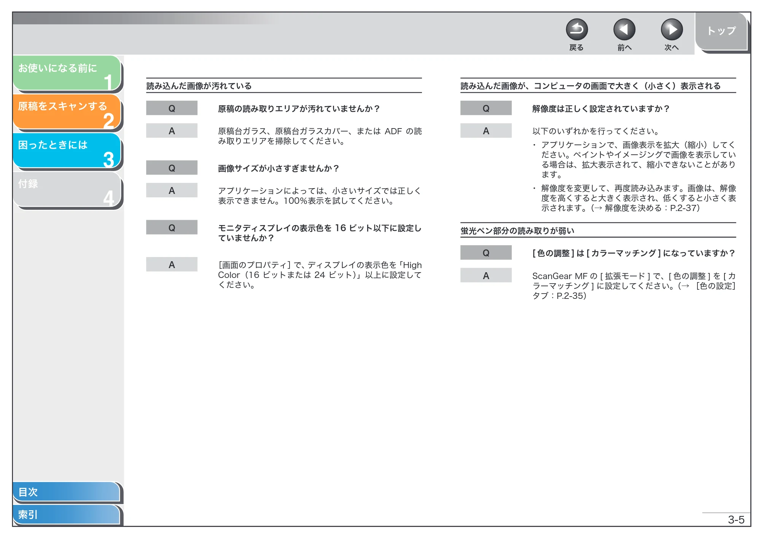Click answer mentioning High Color 16 ビット
The image size is (761, 538).
320,275
